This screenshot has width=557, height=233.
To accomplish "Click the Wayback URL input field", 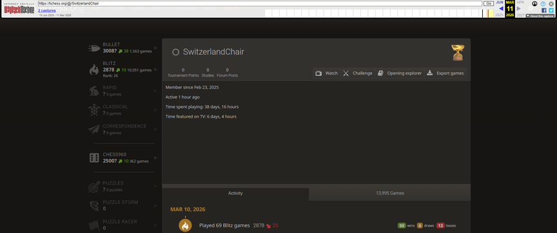I will (260, 4).
